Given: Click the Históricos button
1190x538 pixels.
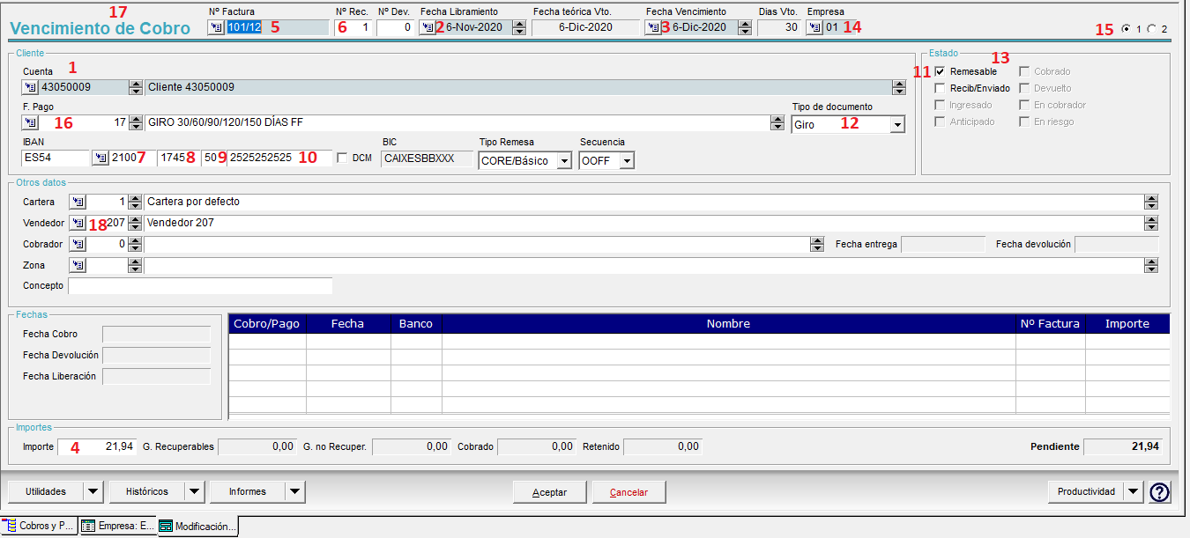Looking at the screenshot, I should tap(147, 491).
